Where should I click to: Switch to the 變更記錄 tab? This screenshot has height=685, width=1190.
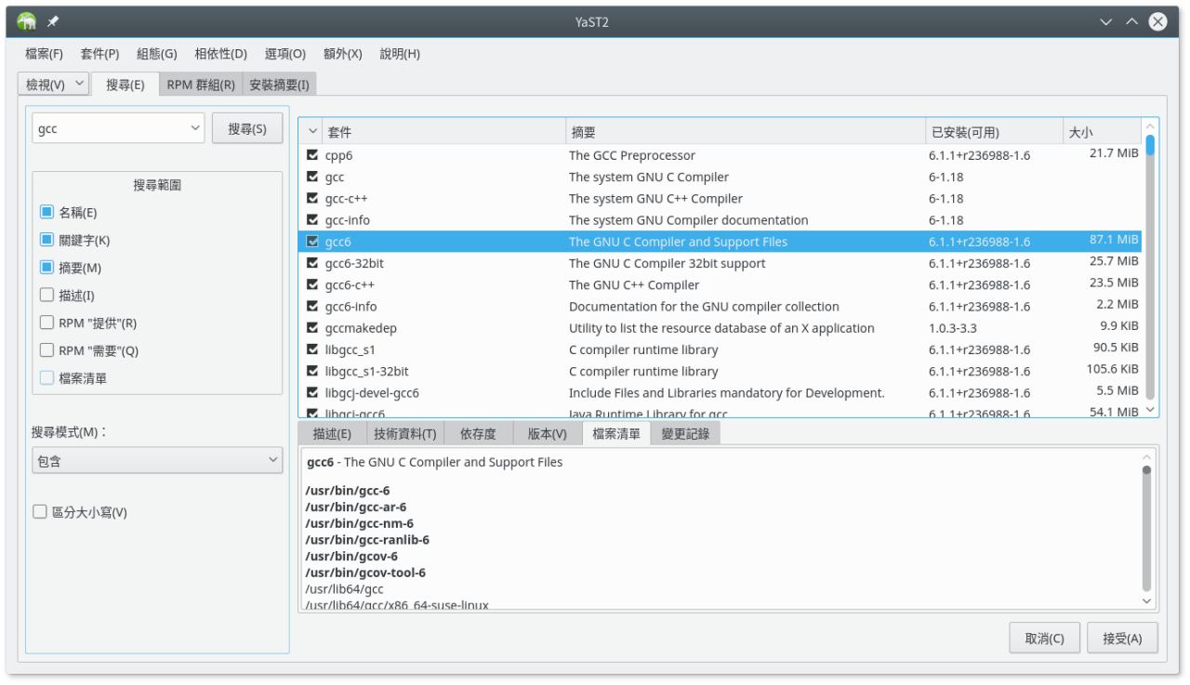(683, 434)
